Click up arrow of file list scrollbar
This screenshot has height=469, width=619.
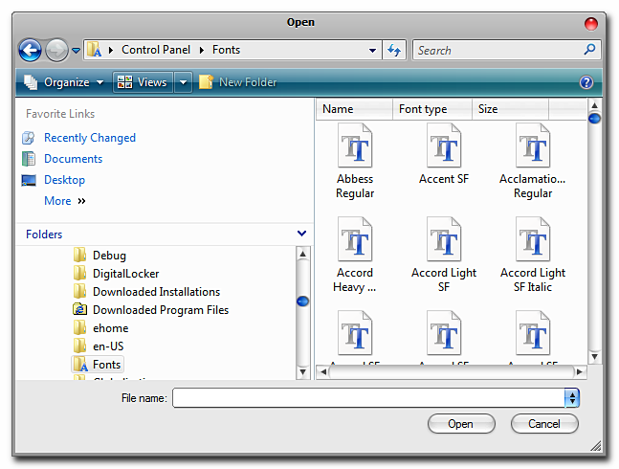594,105
